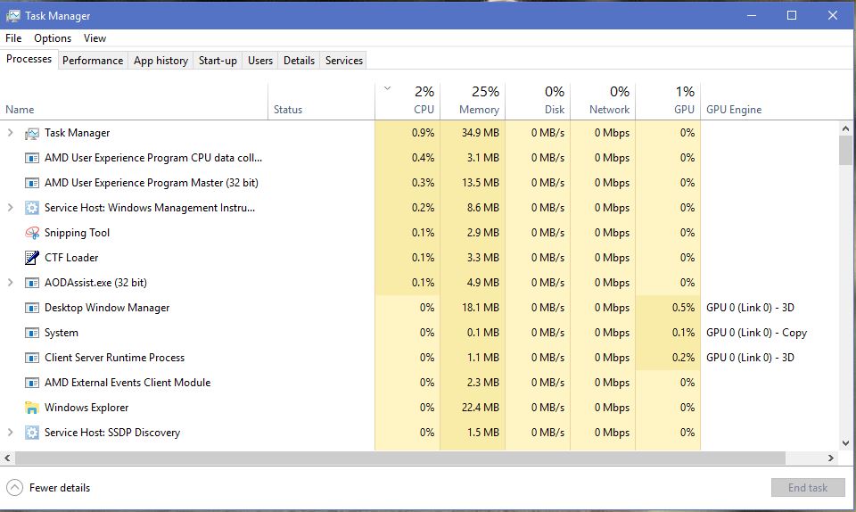Select the Client Server Runtime Process name

pyautogui.click(x=115, y=358)
